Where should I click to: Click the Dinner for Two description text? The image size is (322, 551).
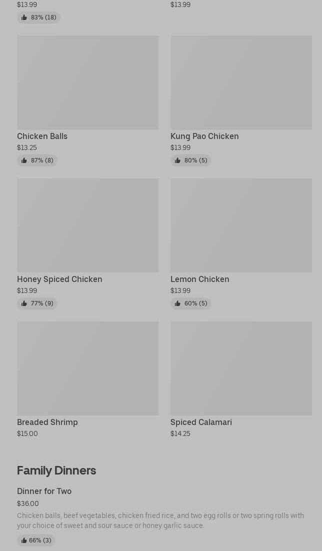point(160,520)
